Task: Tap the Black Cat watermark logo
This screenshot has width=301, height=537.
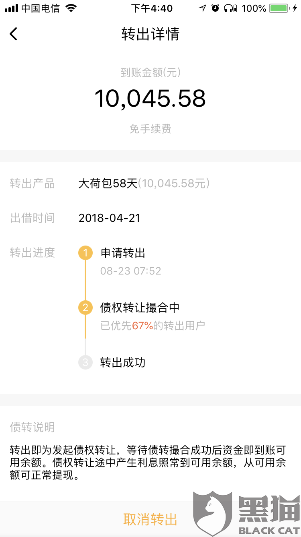Action: tap(246, 514)
